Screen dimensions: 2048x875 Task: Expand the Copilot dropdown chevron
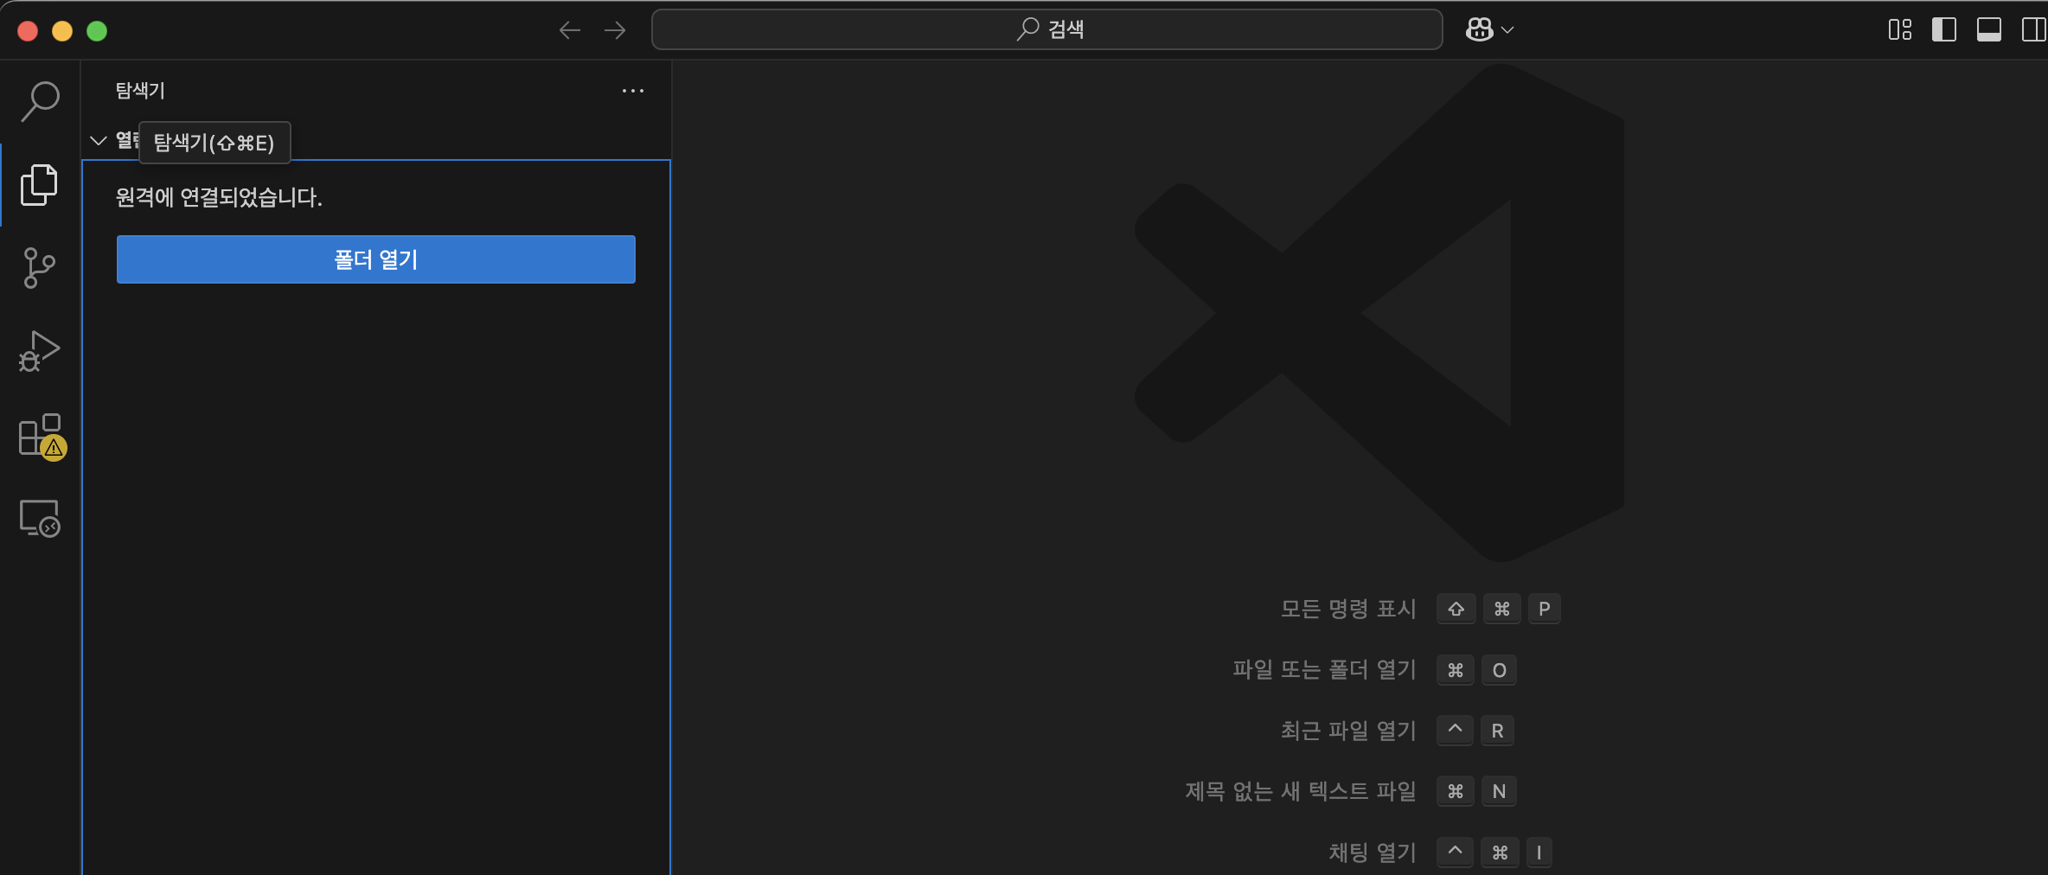[1507, 30]
